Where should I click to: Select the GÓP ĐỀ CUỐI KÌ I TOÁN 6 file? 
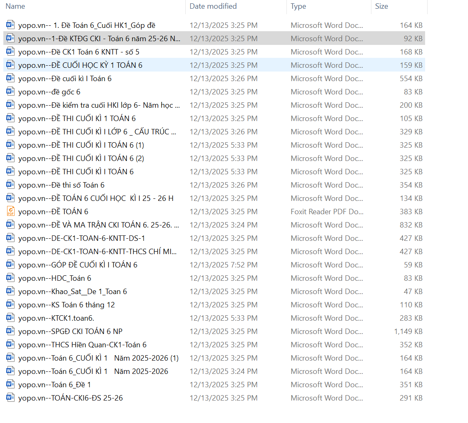tap(77, 265)
